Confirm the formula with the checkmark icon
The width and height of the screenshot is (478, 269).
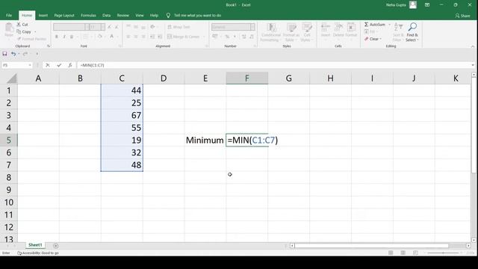point(59,65)
